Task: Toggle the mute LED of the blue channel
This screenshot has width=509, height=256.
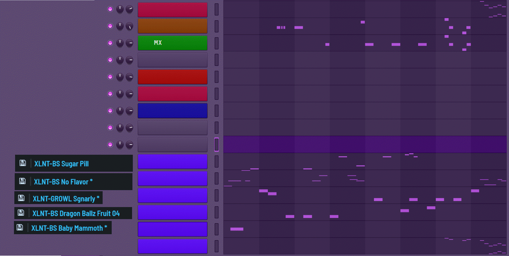Action: click(110, 111)
